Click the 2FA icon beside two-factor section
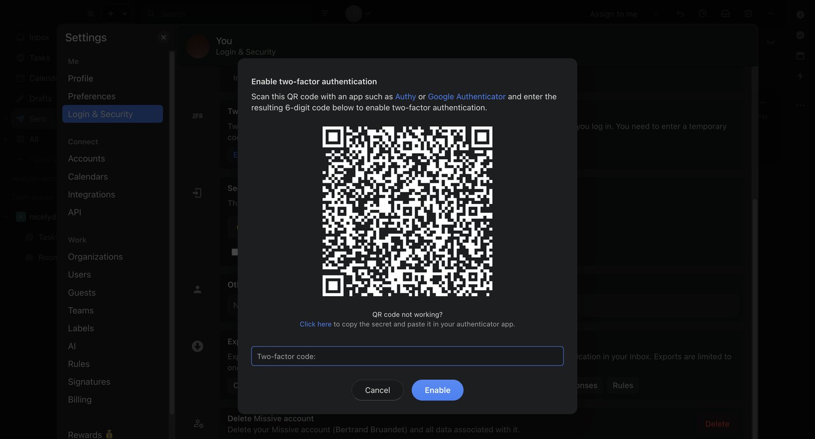Screen dimensions: 815x439 [x=198, y=116]
